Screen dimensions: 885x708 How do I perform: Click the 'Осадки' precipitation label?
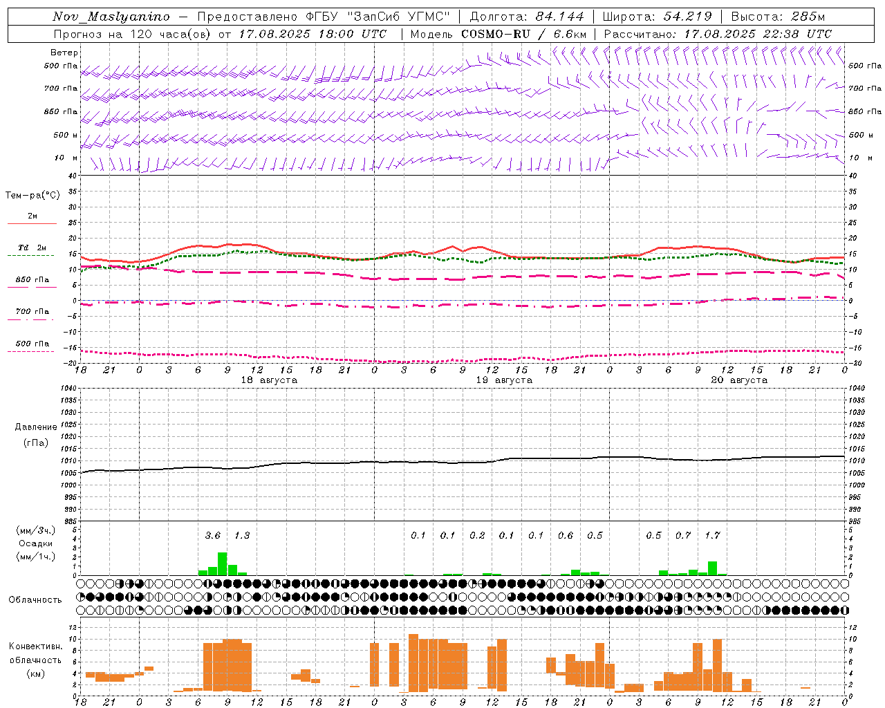35,543
